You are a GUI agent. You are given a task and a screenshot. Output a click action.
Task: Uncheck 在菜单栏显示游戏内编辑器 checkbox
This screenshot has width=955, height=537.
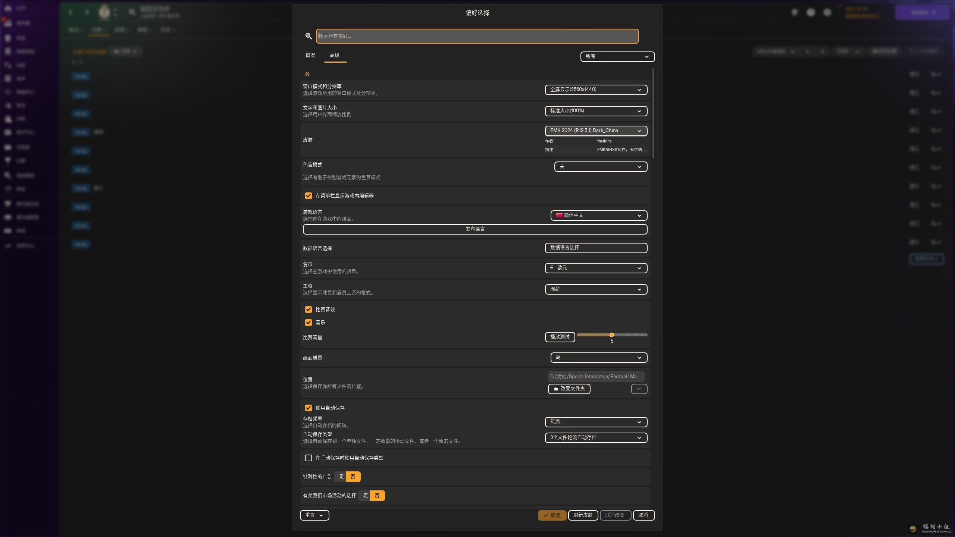[x=309, y=196]
